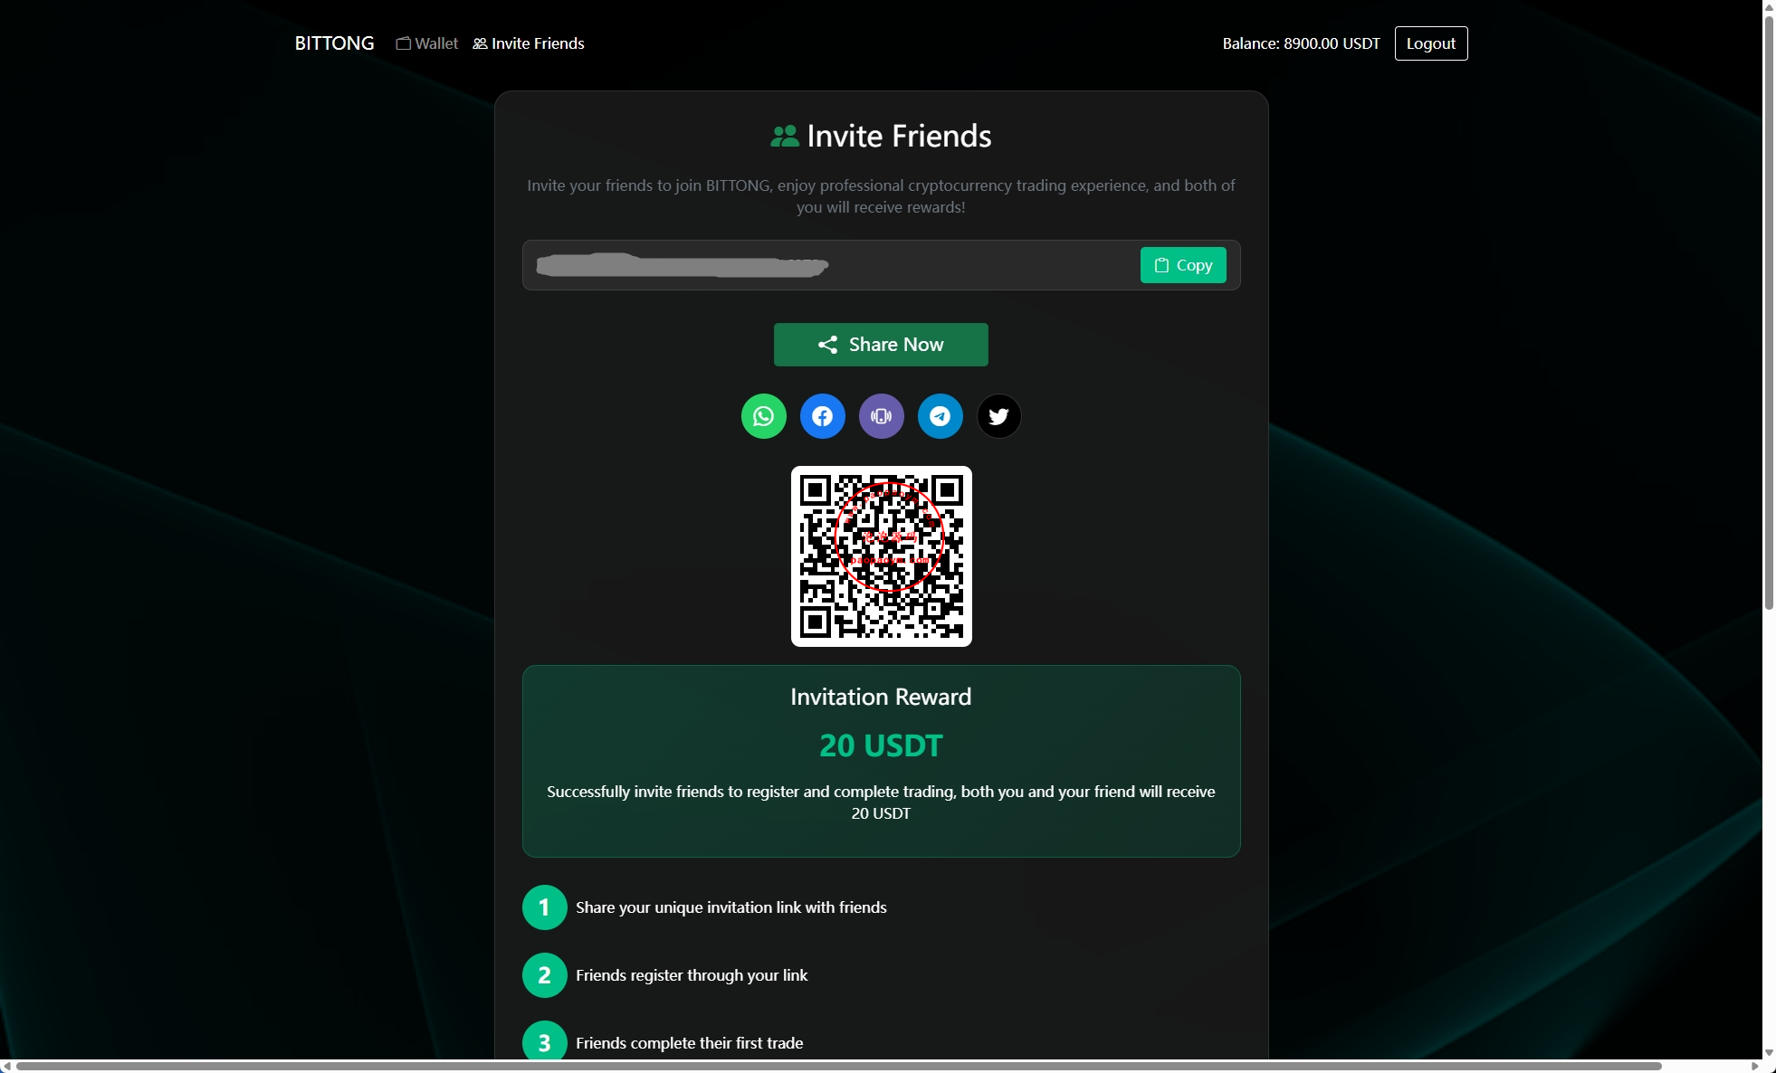This screenshot has height=1073, width=1776.
Task: Open Invite Friends nav item
Action: tap(529, 43)
